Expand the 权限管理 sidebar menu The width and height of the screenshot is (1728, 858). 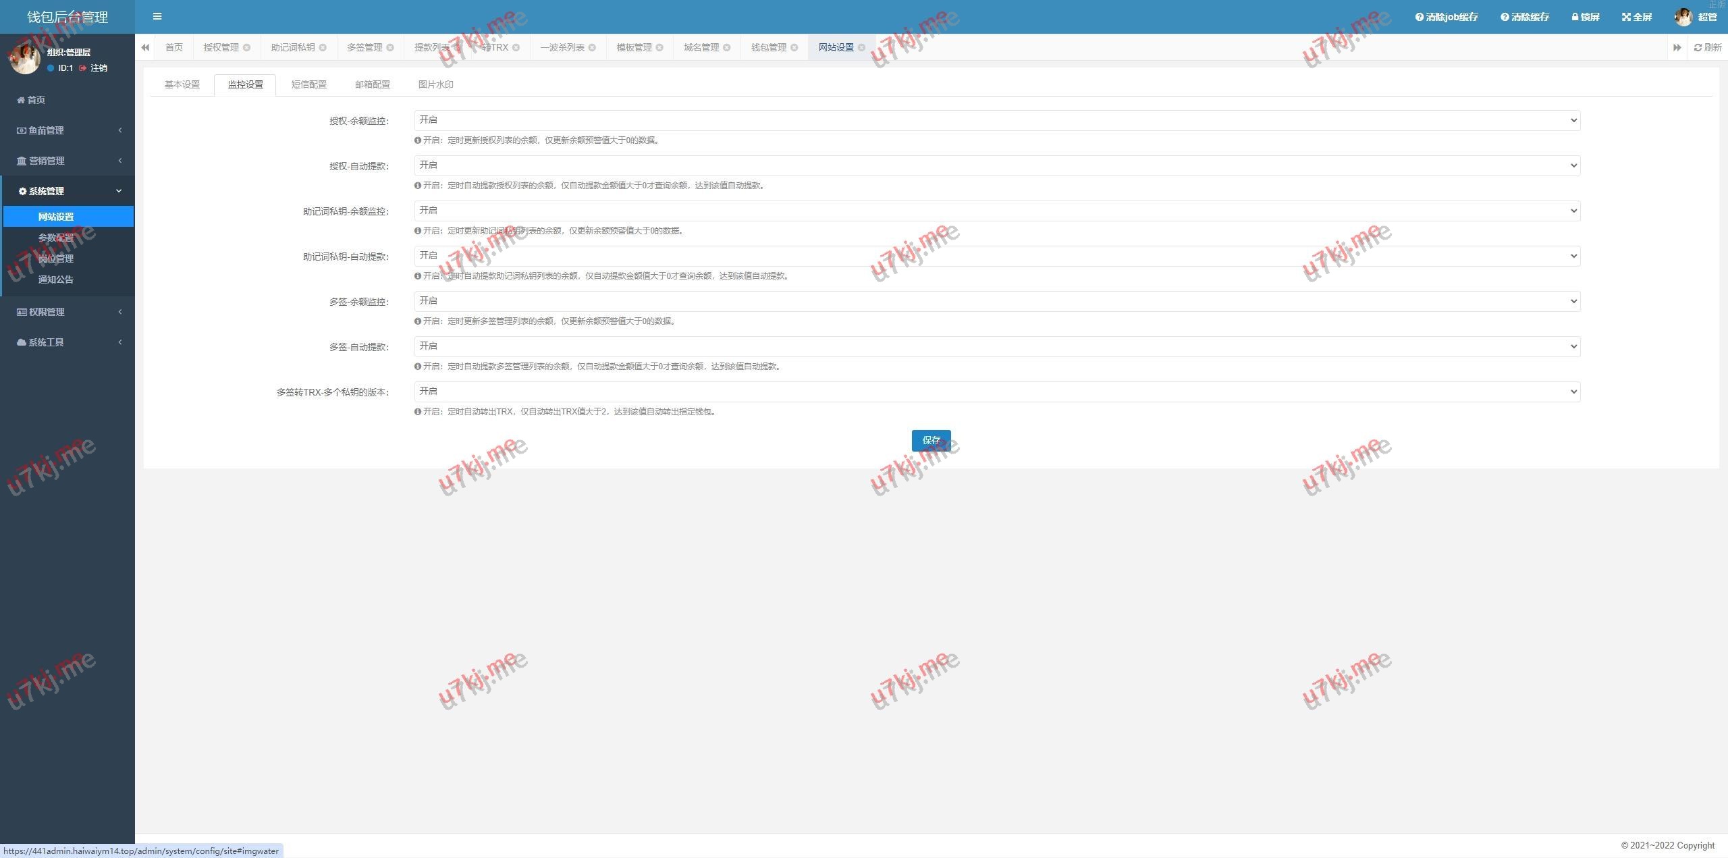tap(67, 312)
